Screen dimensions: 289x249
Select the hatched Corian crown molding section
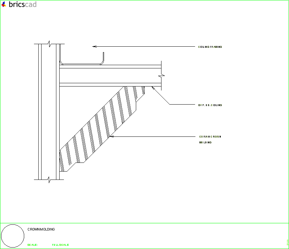[105, 127]
